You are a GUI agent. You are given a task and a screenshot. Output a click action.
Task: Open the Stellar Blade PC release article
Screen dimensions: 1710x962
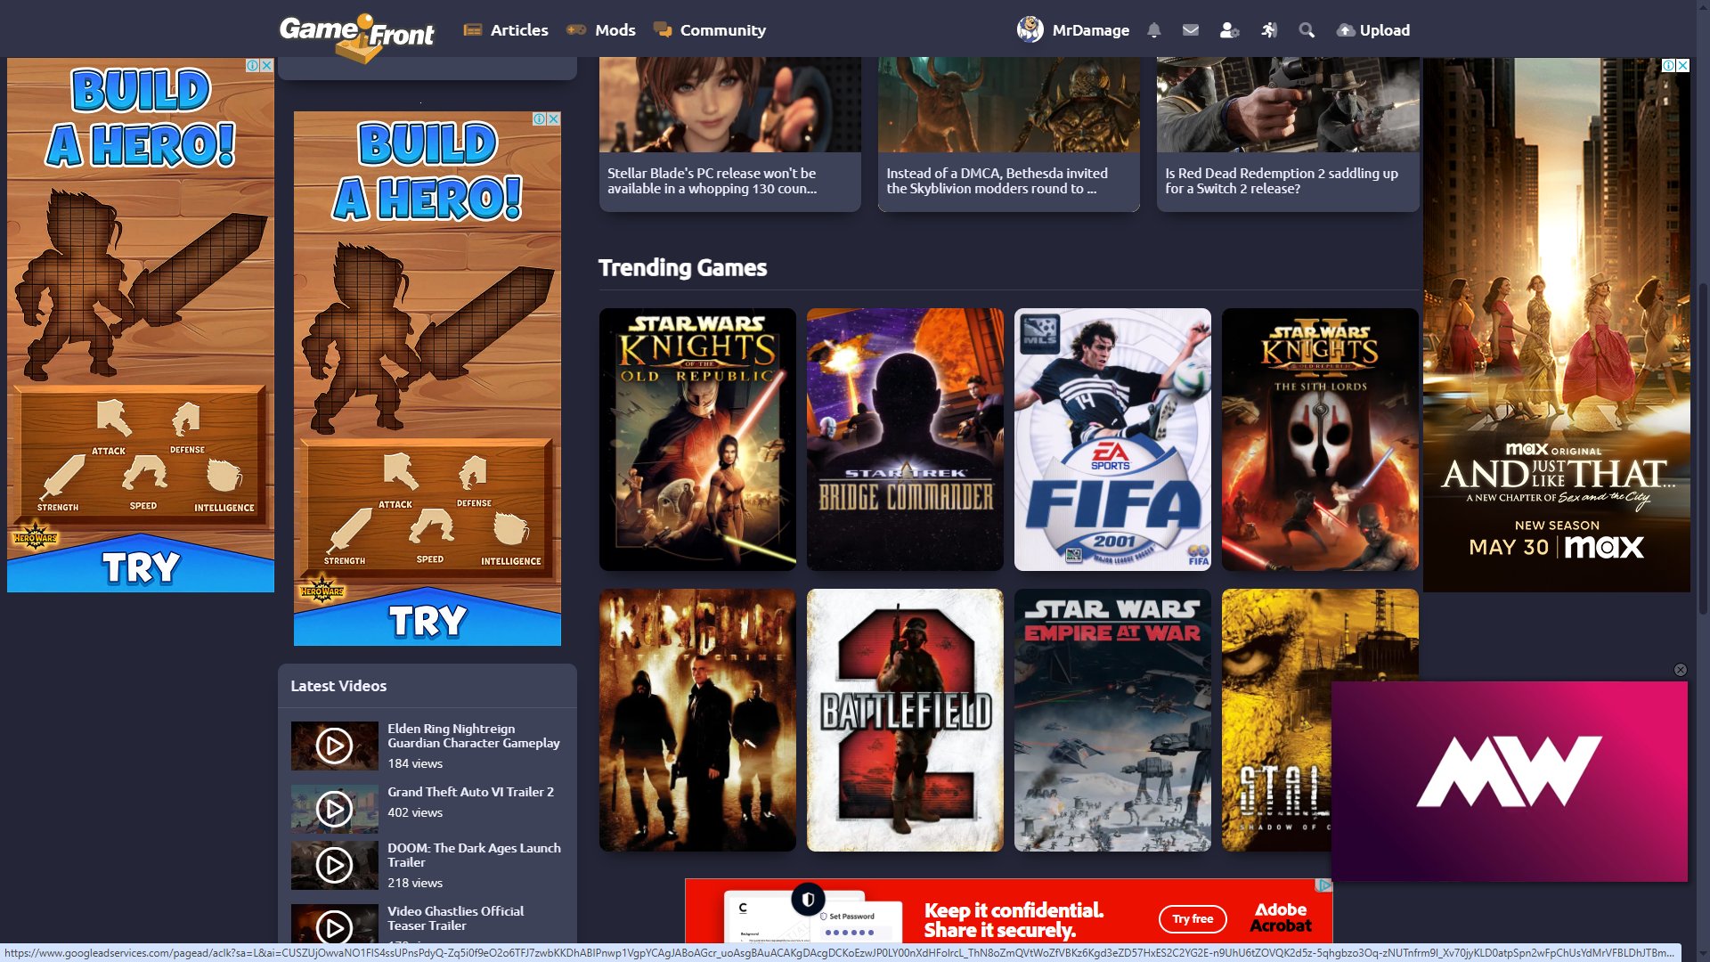pos(729,135)
